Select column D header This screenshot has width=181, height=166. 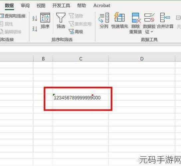click(x=142, y=59)
